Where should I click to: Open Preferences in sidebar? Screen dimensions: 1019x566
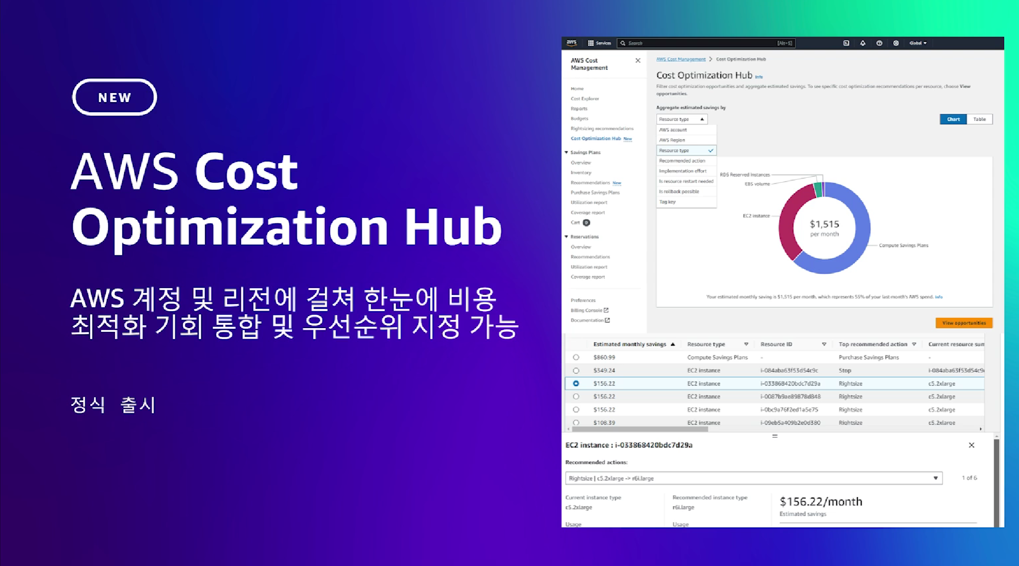(583, 301)
